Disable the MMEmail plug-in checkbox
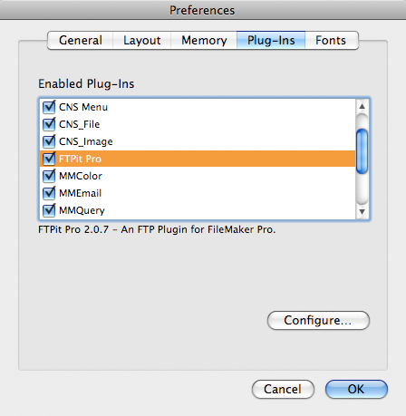 (x=49, y=193)
